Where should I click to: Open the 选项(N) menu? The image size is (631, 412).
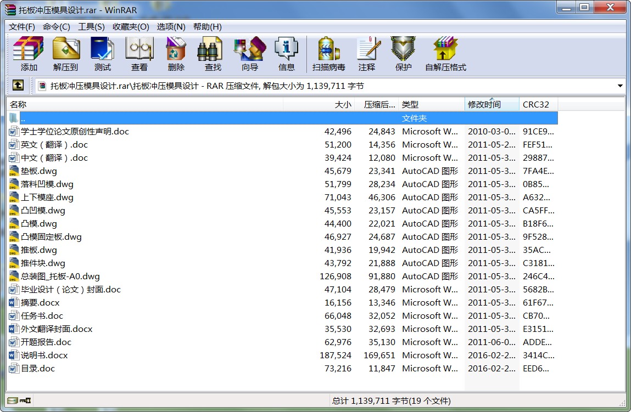(171, 27)
